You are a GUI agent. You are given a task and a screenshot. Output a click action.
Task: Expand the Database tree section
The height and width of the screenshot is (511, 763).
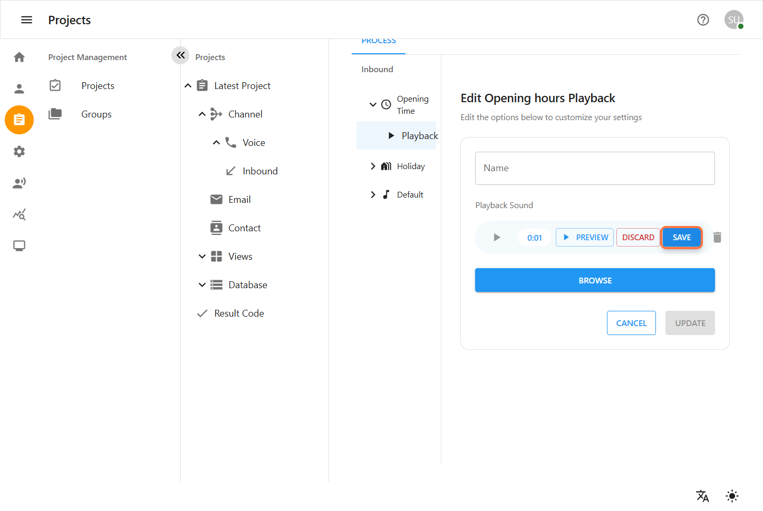click(x=202, y=285)
